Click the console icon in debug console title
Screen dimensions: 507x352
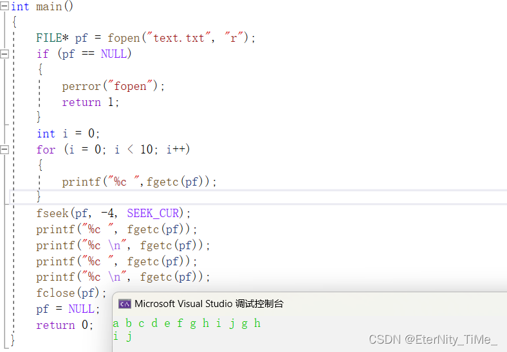point(124,304)
